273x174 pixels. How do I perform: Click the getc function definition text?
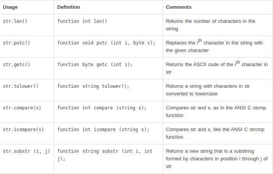coord(95,65)
